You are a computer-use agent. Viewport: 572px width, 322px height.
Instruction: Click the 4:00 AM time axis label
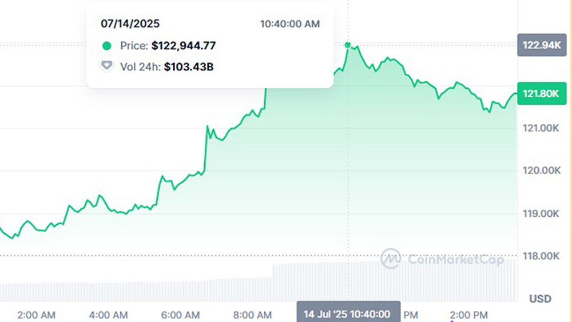click(x=109, y=315)
